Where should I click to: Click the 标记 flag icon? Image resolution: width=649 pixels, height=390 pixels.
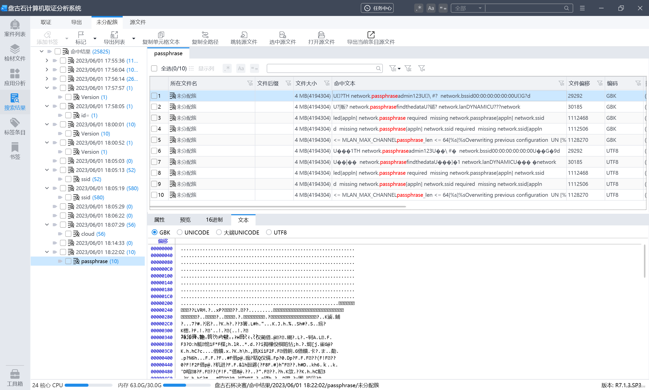81,34
